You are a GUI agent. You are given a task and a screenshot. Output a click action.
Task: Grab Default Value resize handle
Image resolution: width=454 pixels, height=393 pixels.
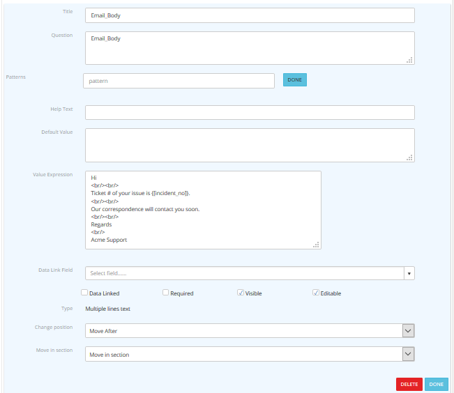click(409, 157)
